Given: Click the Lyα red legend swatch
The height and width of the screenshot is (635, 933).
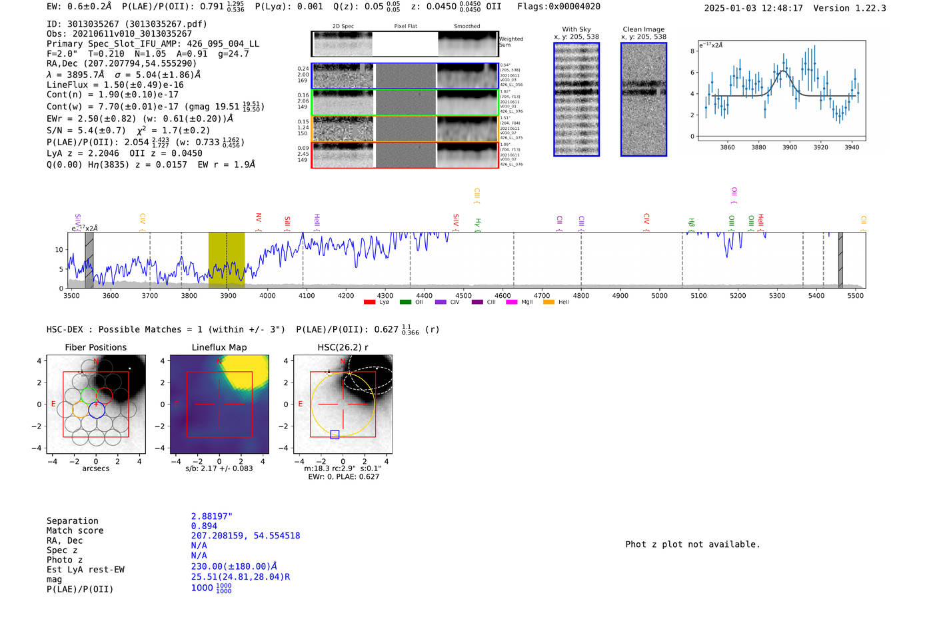Looking at the screenshot, I should pyautogui.click(x=369, y=302).
